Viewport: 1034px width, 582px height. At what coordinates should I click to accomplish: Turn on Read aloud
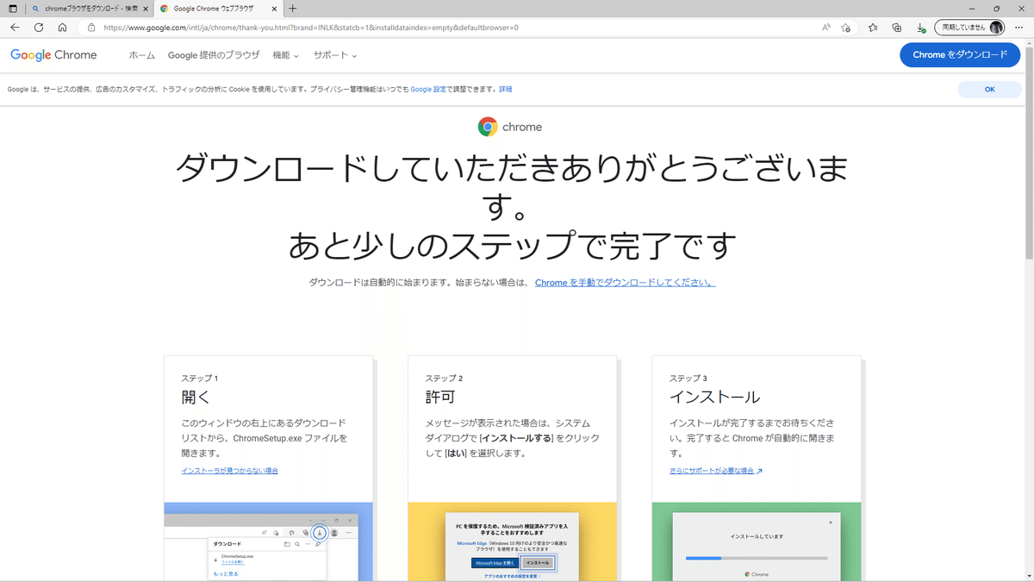(826, 28)
